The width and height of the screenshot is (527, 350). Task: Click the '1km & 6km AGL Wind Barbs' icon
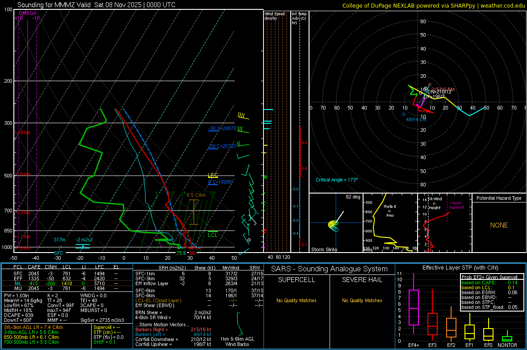(239, 324)
